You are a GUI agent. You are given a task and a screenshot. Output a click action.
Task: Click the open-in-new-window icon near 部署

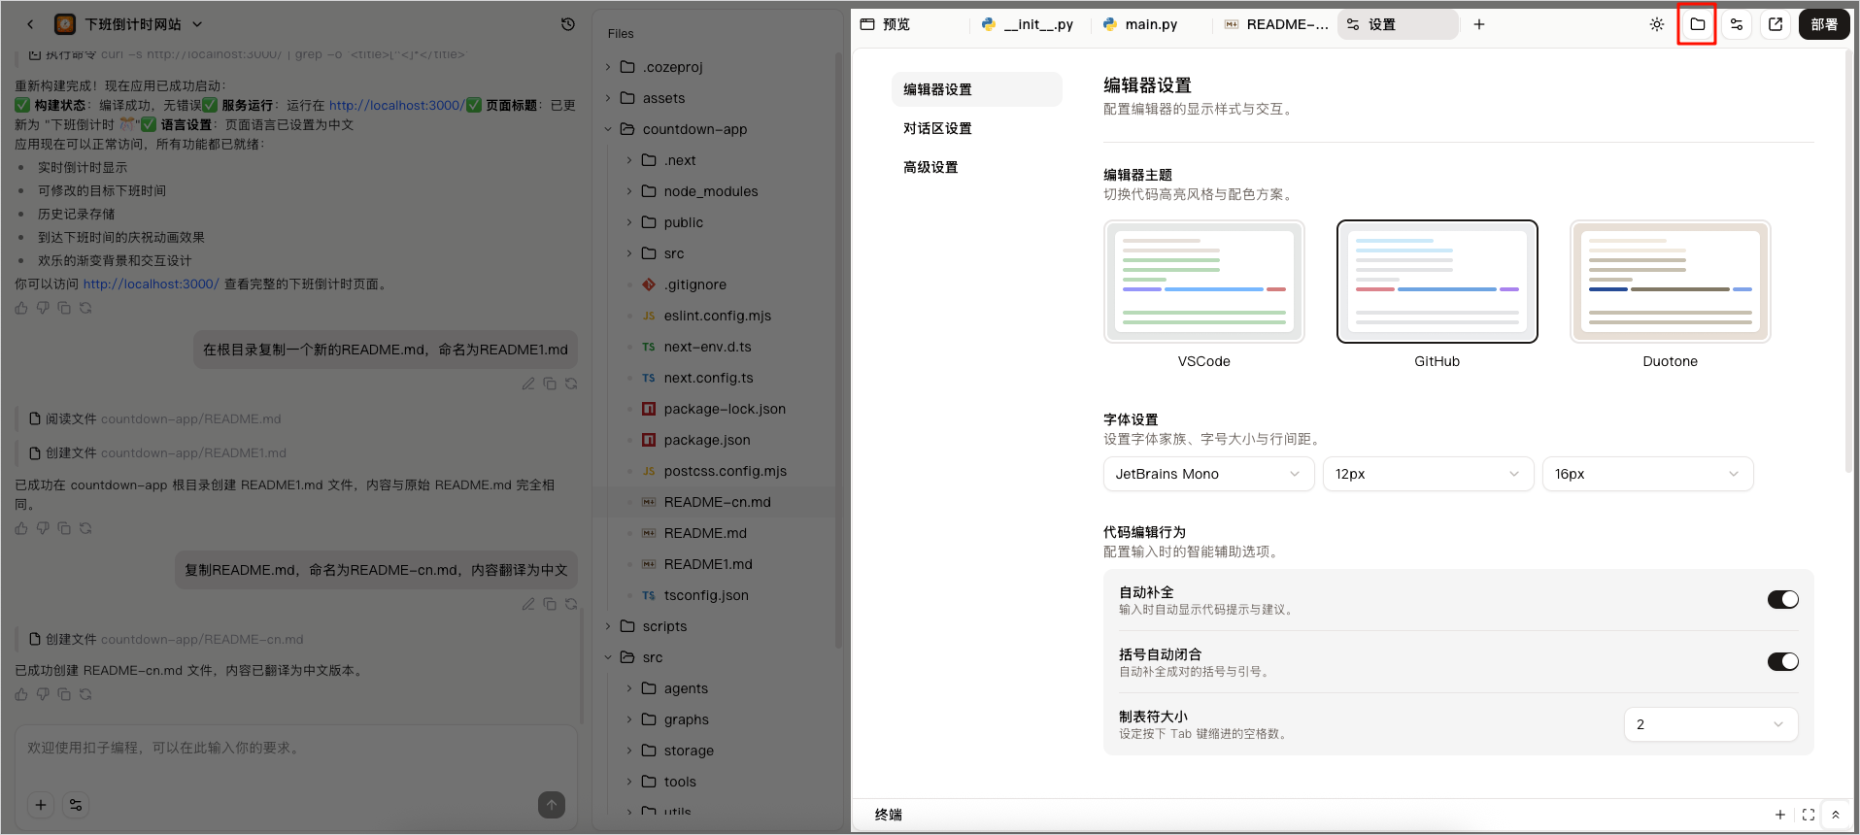(1775, 24)
